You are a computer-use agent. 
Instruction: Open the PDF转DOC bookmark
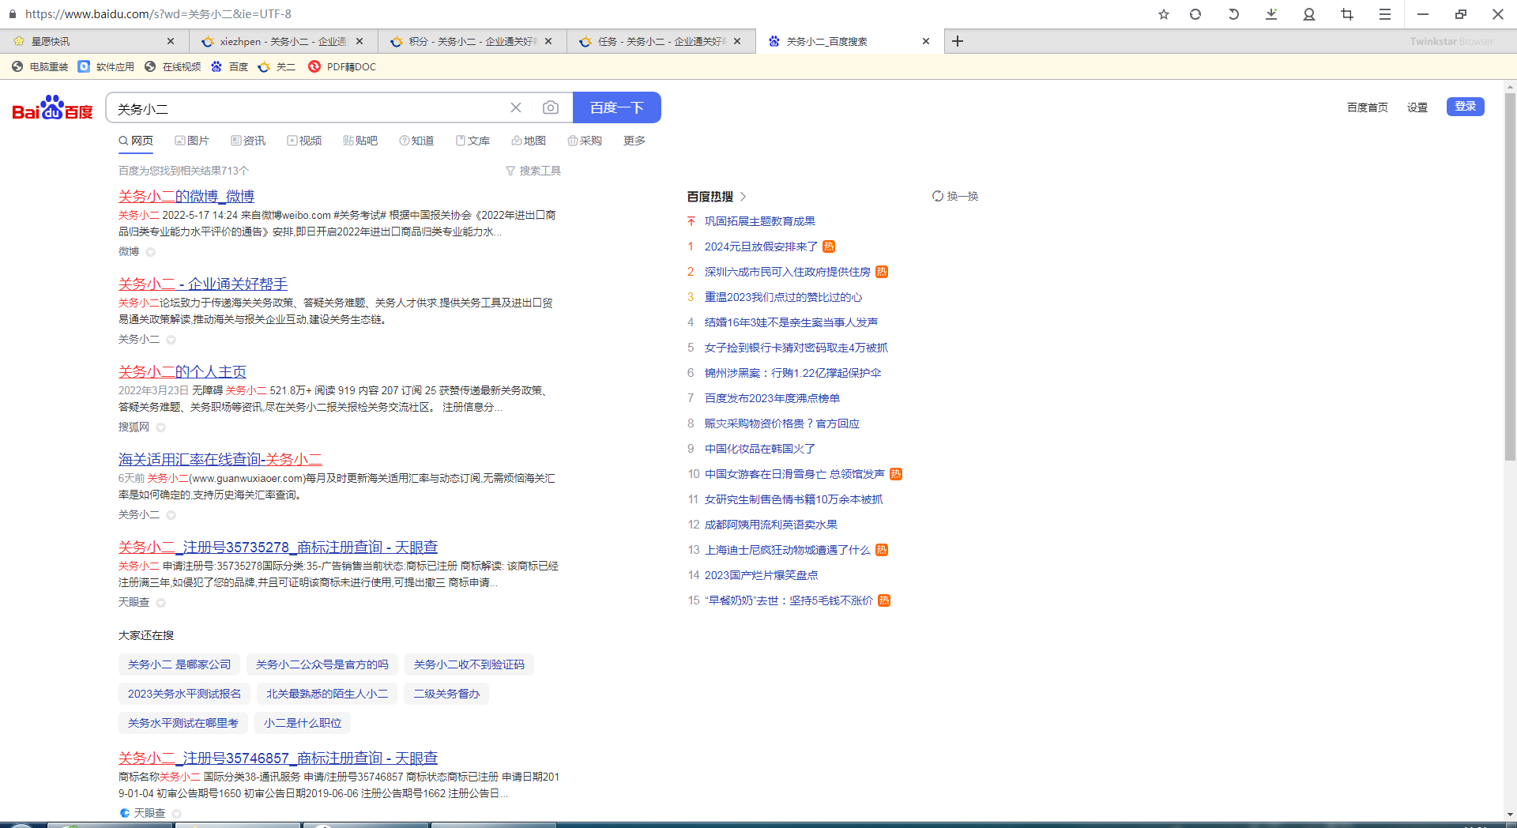coord(343,66)
